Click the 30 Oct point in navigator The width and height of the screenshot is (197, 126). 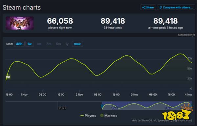pyautogui.click(x=62, y=108)
